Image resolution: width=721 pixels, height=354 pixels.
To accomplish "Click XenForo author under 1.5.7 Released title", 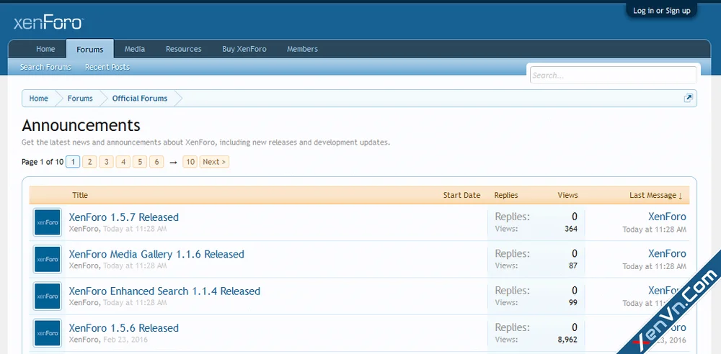I will [84, 229].
